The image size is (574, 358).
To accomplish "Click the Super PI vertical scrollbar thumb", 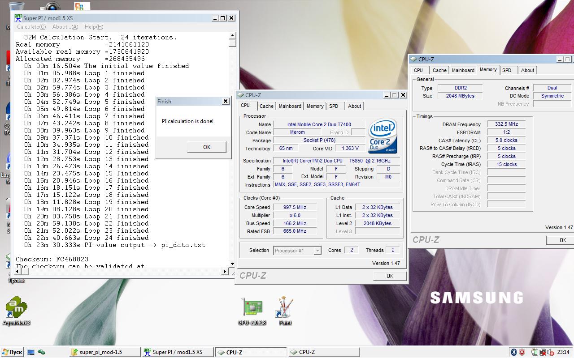I will click(x=232, y=43).
